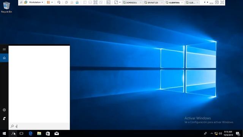This screenshot has width=243, height=137.
Task: Click the unity mode icon
Action: tap(101, 2)
